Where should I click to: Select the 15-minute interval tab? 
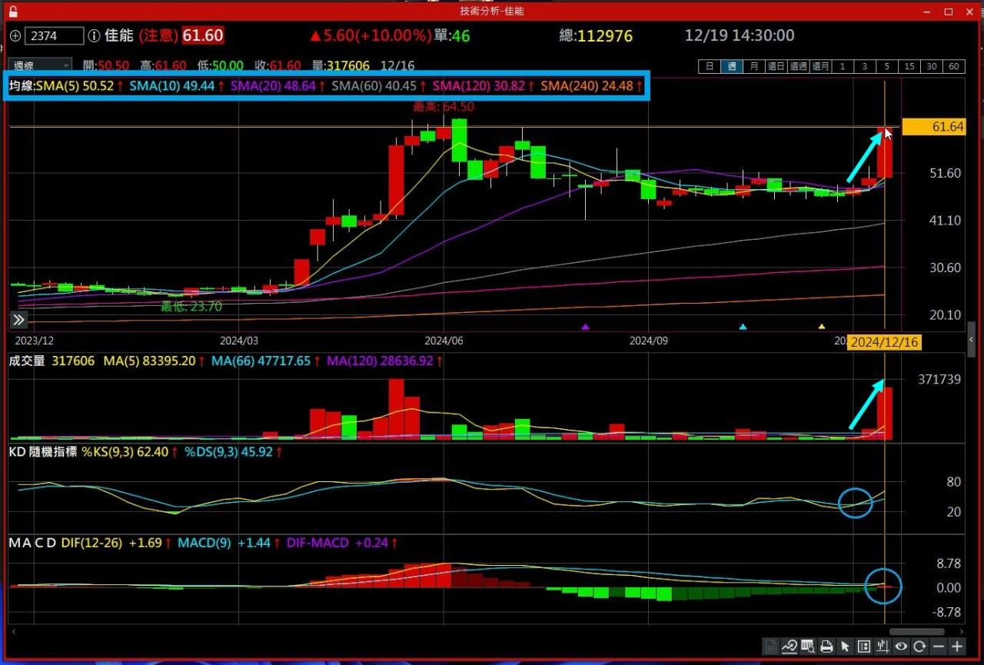(x=909, y=67)
